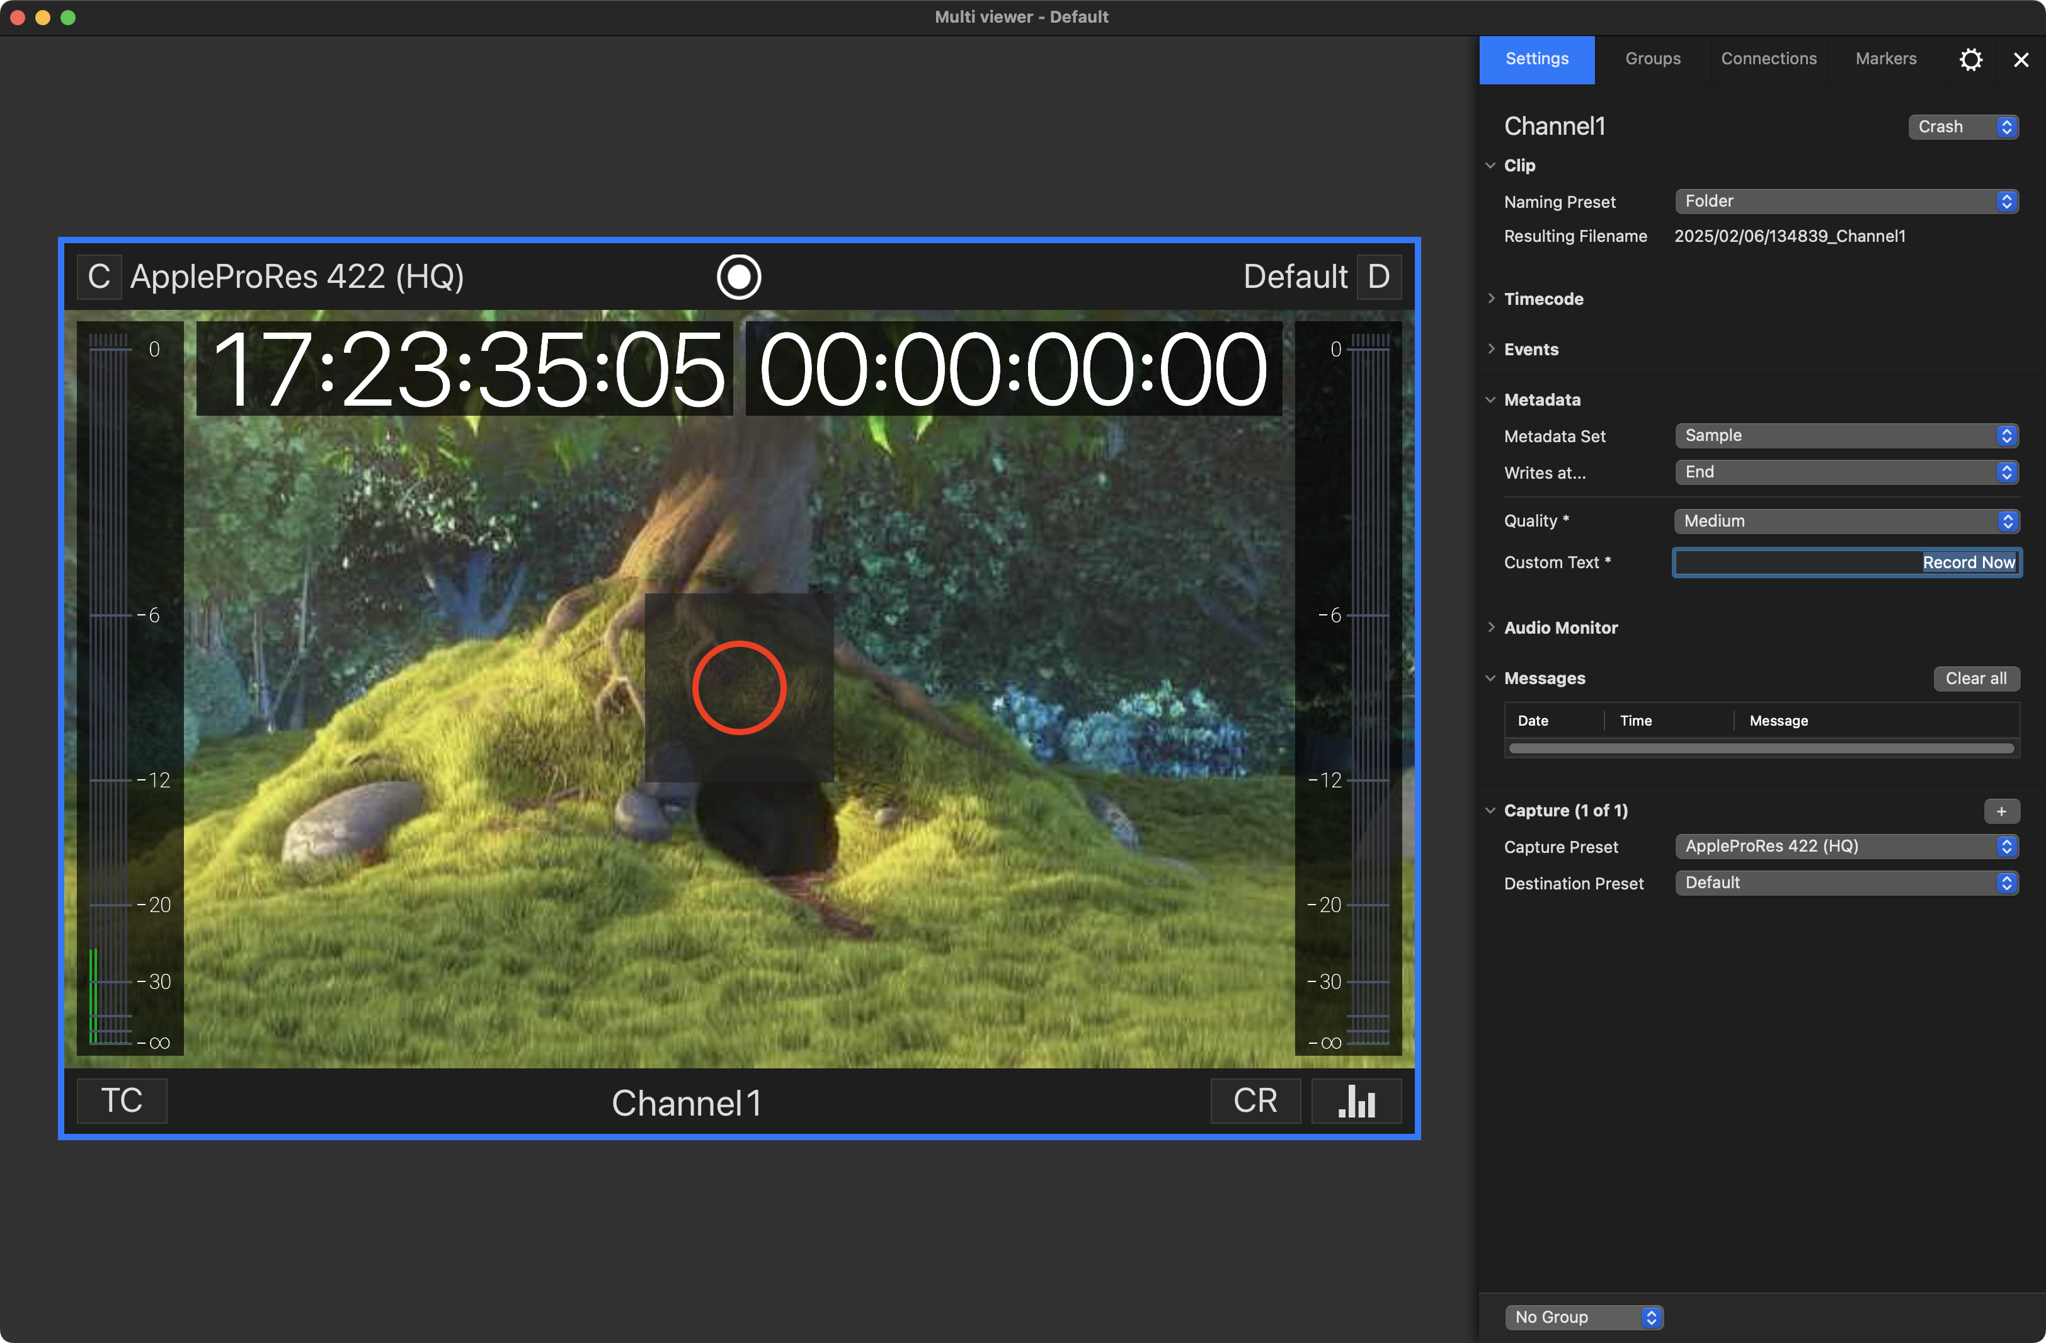Click the D destination preset button
The width and height of the screenshot is (2046, 1343).
1379,277
